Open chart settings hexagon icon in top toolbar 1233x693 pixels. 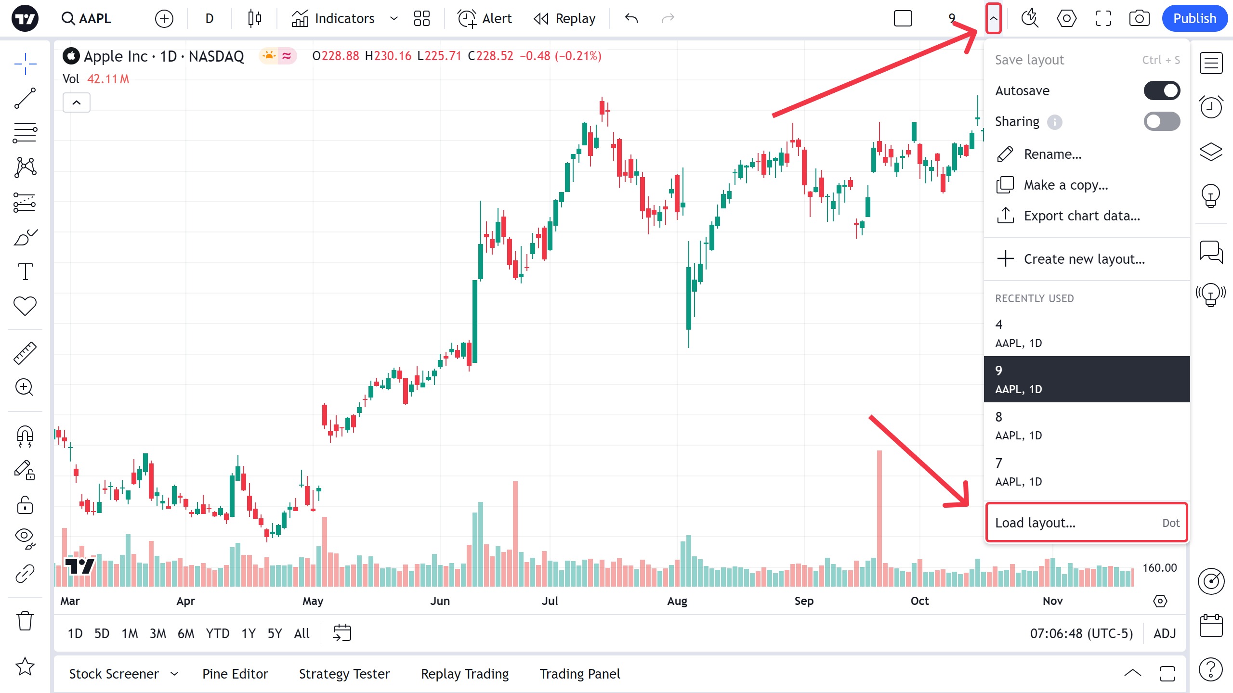coord(1066,19)
